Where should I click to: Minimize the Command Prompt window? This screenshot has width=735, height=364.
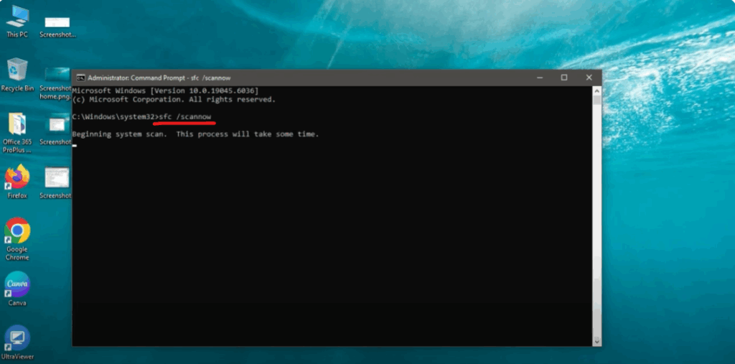tap(540, 78)
